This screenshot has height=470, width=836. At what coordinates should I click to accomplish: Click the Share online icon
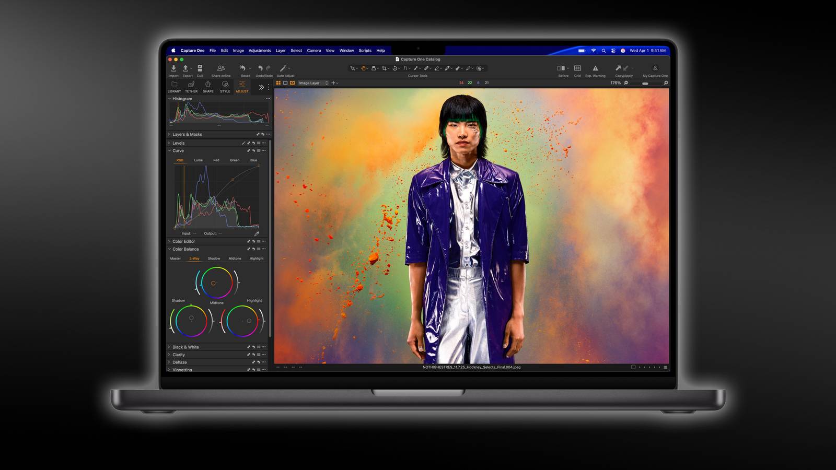(x=221, y=68)
